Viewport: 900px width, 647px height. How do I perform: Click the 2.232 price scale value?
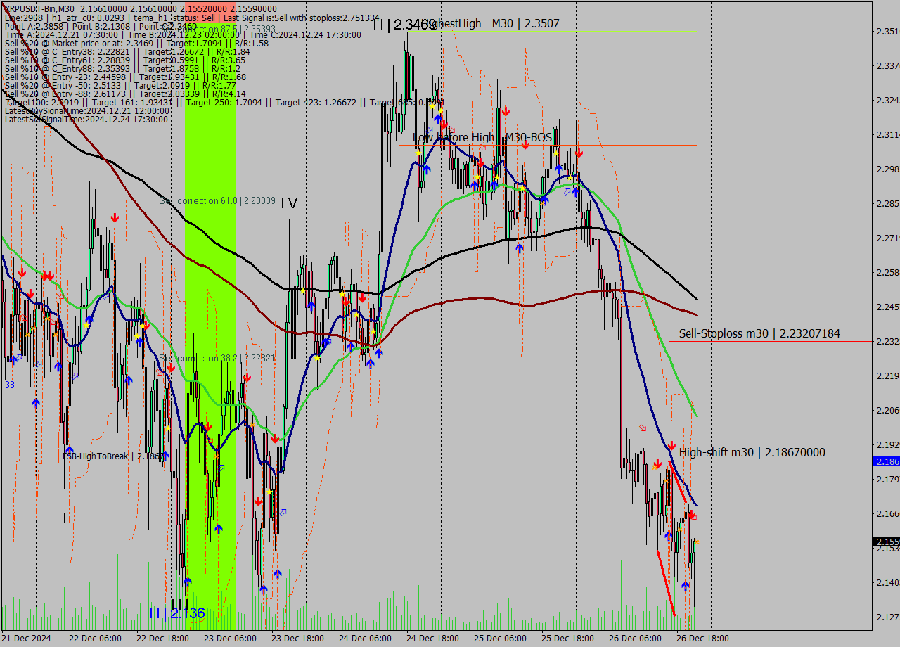coord(887,341)
